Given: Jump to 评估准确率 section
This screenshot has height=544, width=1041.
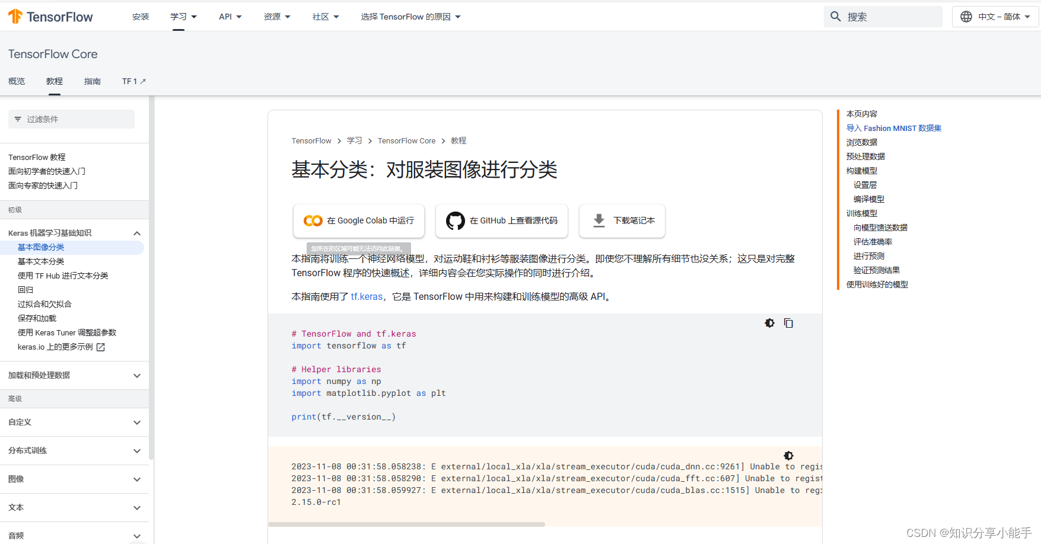Looking at the screenshot, I should point(873,242).
